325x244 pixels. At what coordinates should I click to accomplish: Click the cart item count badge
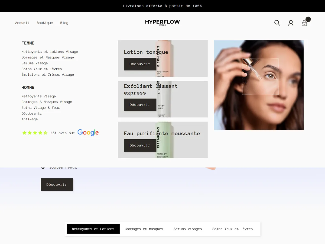308,19
